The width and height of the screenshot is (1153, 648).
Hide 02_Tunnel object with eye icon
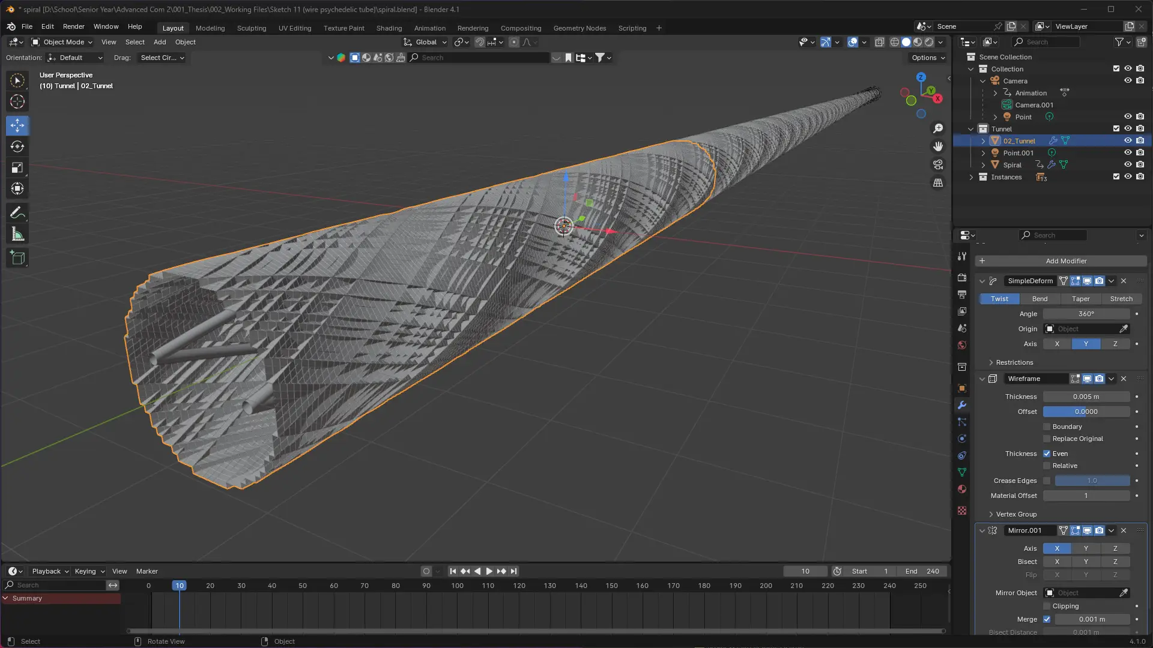tap(1128, 140)
